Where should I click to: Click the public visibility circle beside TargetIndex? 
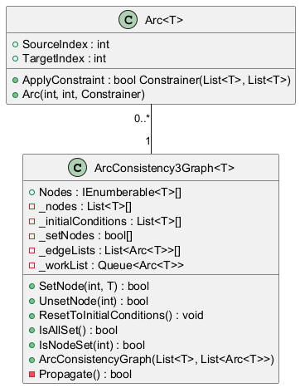click(16, 58)
